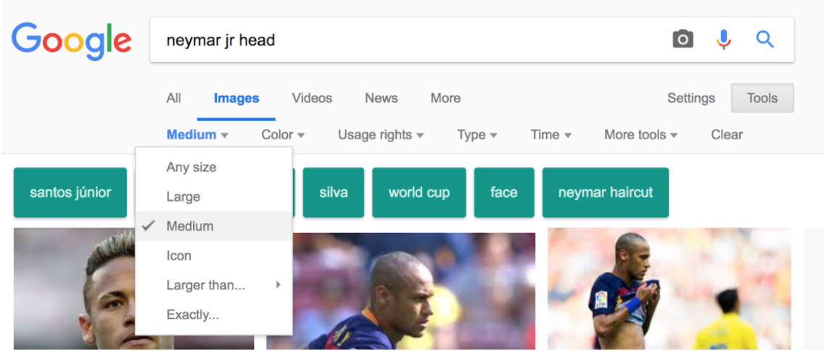Choose Any size in size menu
Viewport: 824px width, 351px height.
click(x=214, y=168)
